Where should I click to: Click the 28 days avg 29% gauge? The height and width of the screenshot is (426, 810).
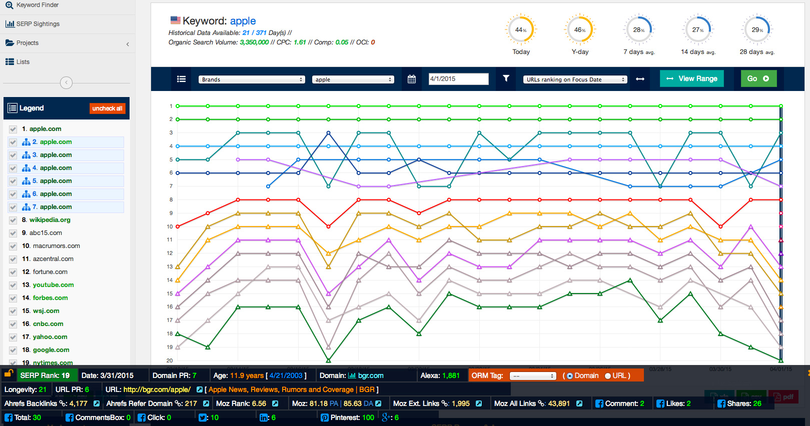(x=757, y=29)
